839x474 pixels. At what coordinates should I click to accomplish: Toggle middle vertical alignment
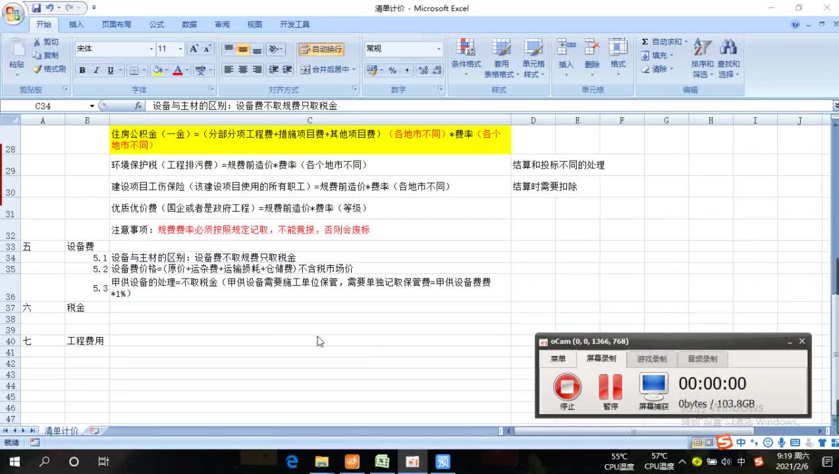pos(243,49)
